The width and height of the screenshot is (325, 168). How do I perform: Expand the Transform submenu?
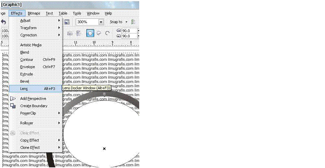click(59, 27)
